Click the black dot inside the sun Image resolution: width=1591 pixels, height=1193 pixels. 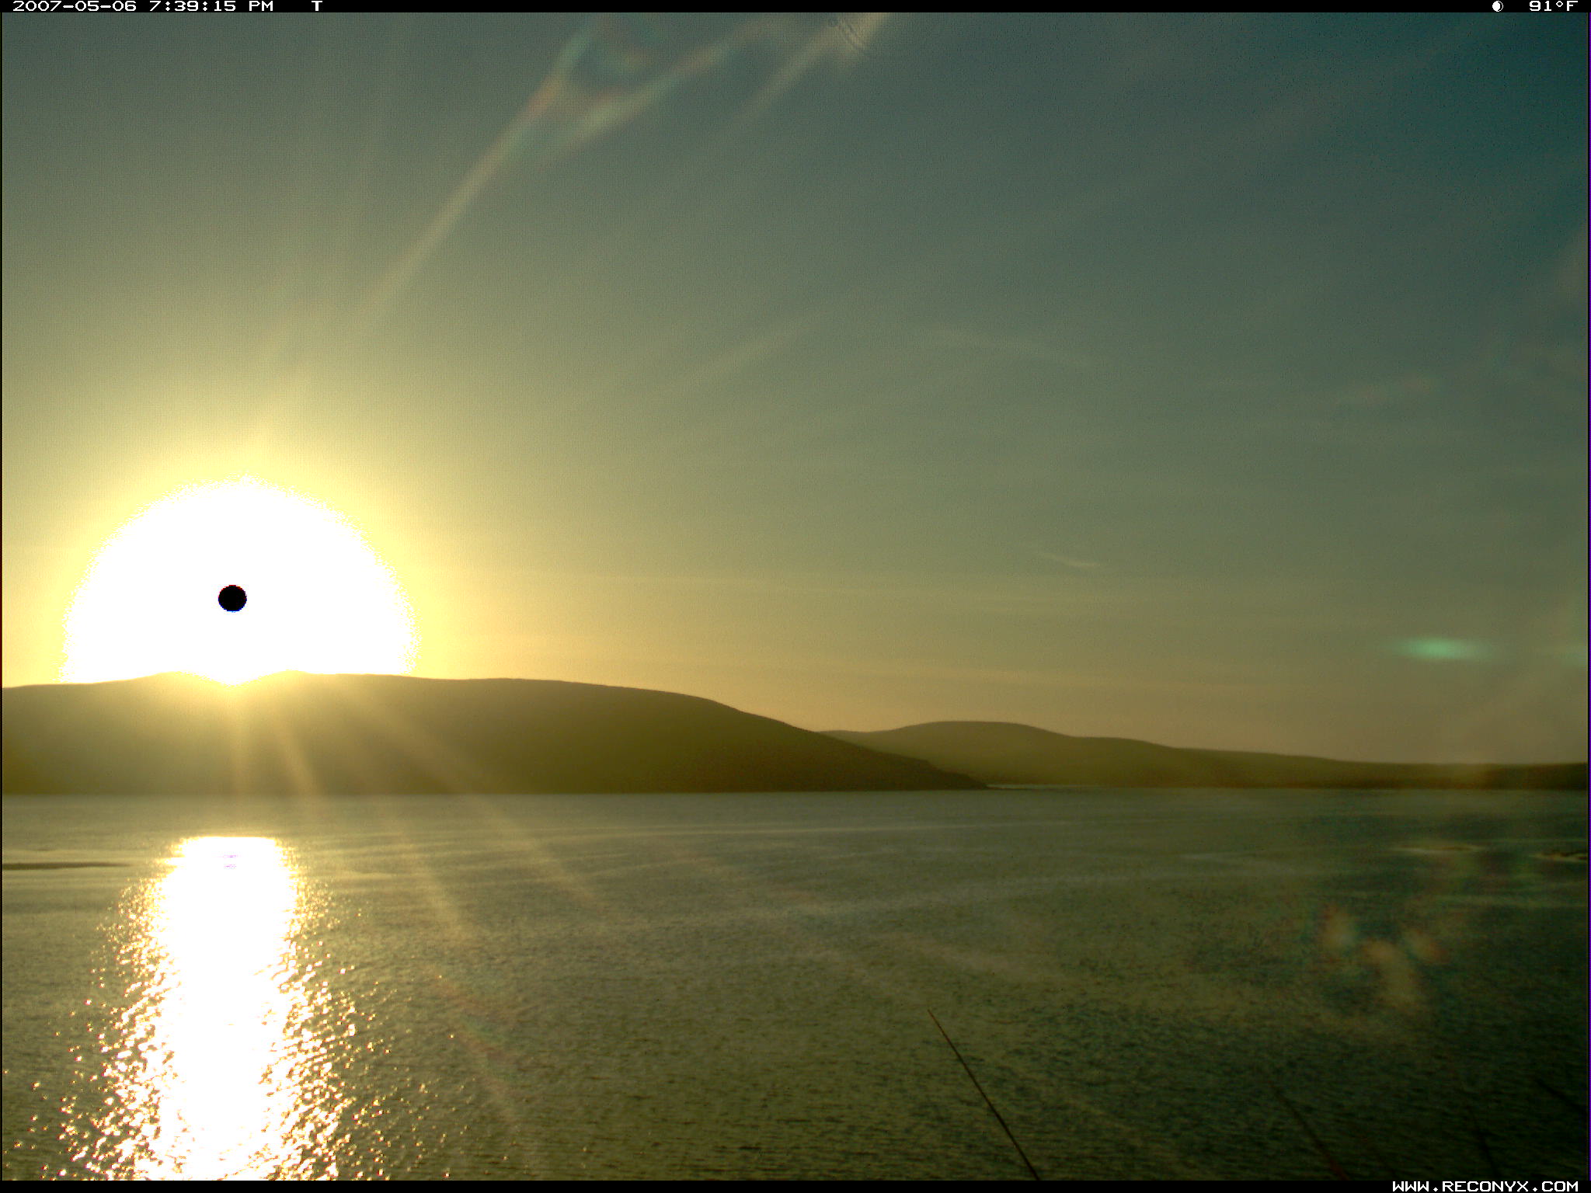pos(232,598)
